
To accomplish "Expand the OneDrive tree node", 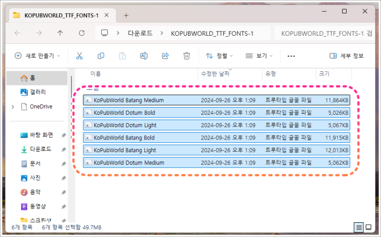I will (x=13, y=107).
